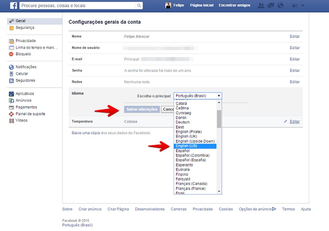Click Felipe profile link in top bar
This screenshot has height=231, width=329.
(x=179, y=5)
